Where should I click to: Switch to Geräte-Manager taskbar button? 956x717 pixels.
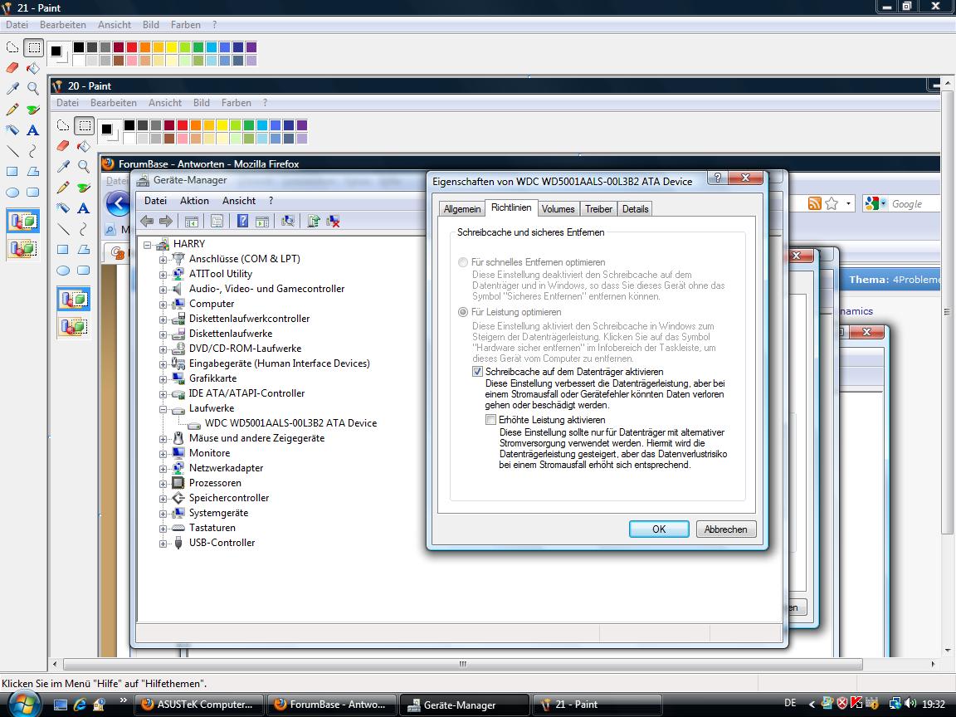tap(463, 705)
